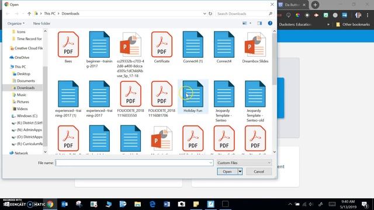This screenshot has width=374, height=210.
Task: Select the Connect4 (1) document
Action: (x=193, y=47)
